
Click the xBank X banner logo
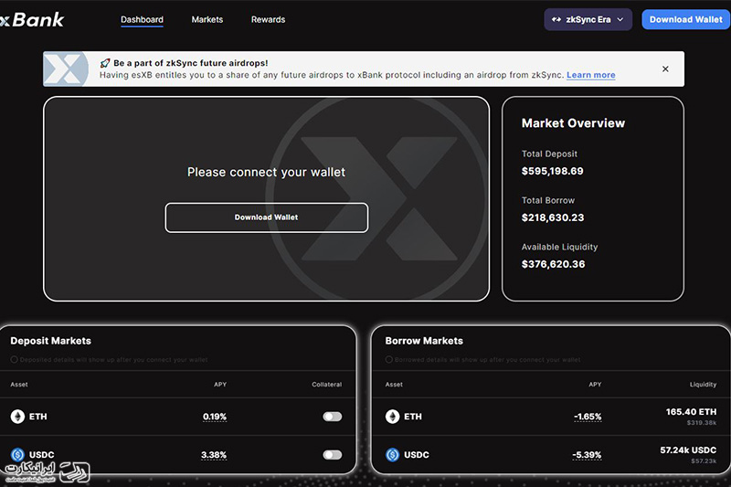(x=66, y=69)
